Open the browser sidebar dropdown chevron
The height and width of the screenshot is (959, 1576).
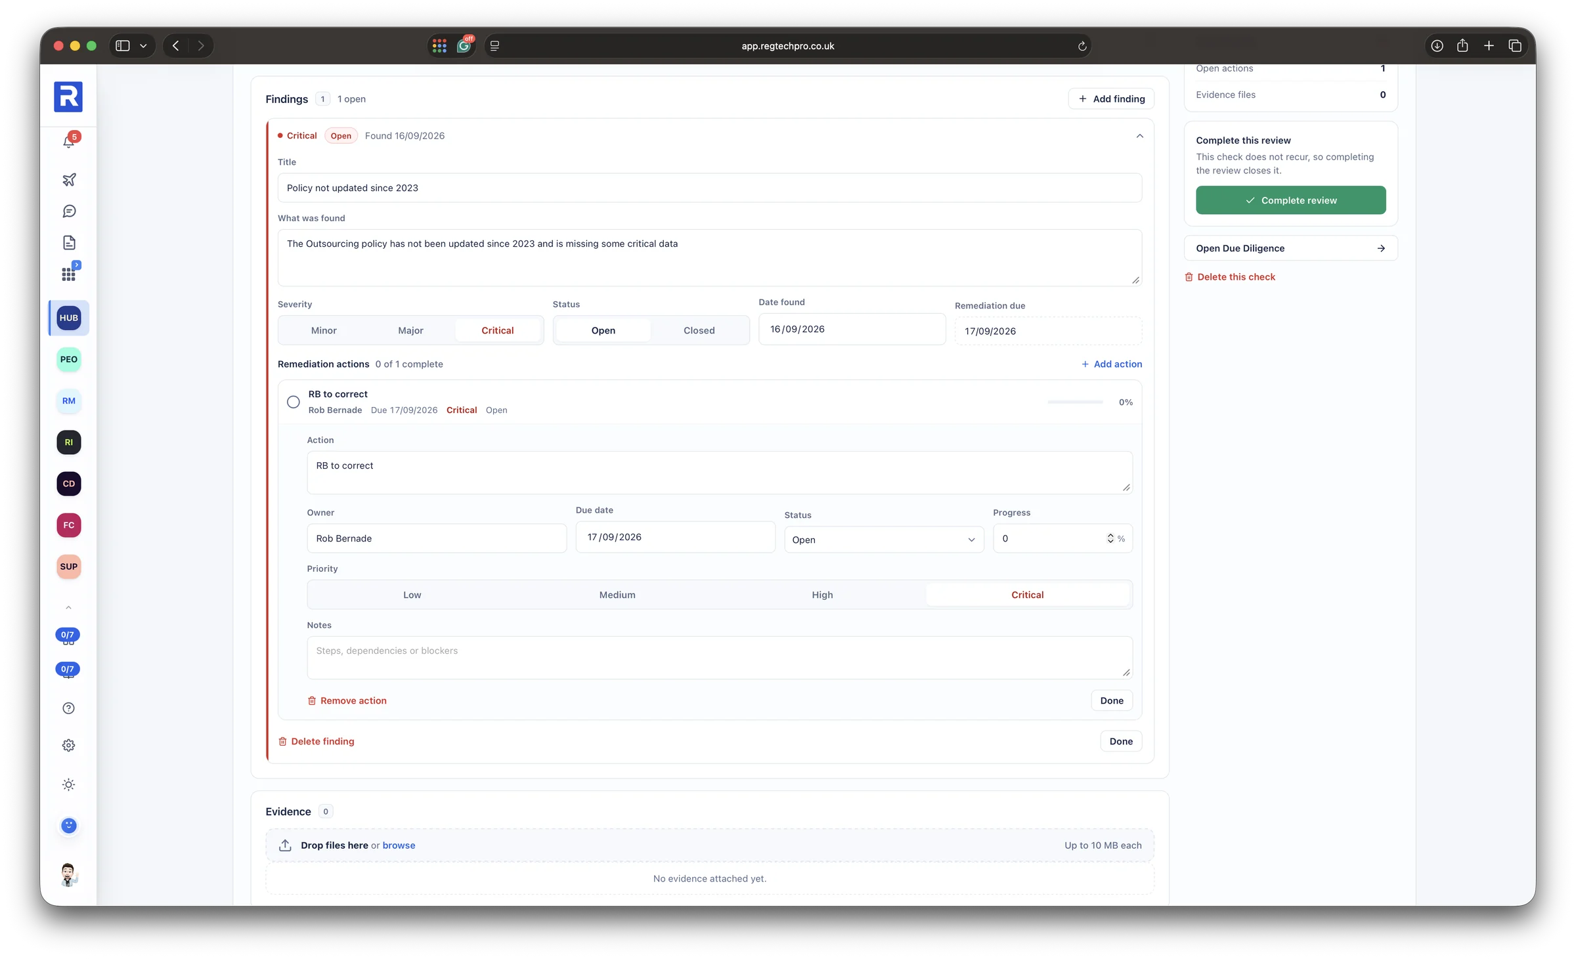click(143, 46)
